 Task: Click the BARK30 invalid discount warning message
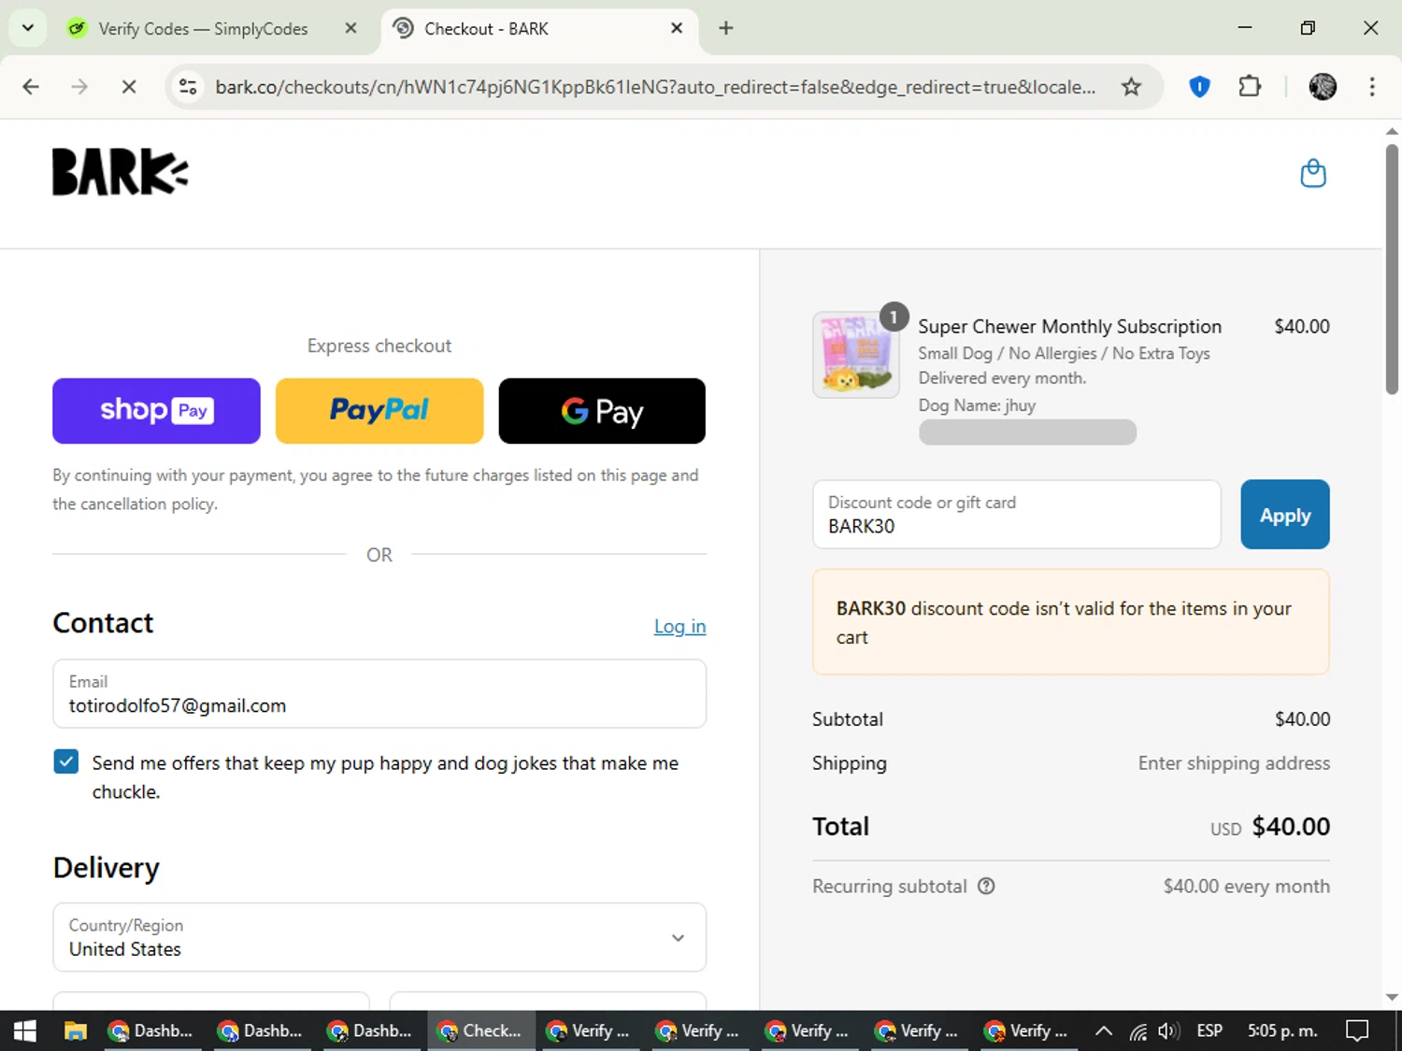(x=1071, y=622)
